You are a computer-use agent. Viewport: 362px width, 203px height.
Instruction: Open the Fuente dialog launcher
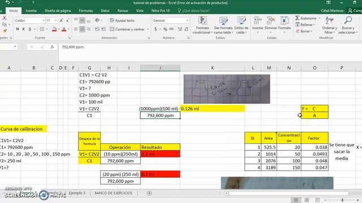coord(69,38)
